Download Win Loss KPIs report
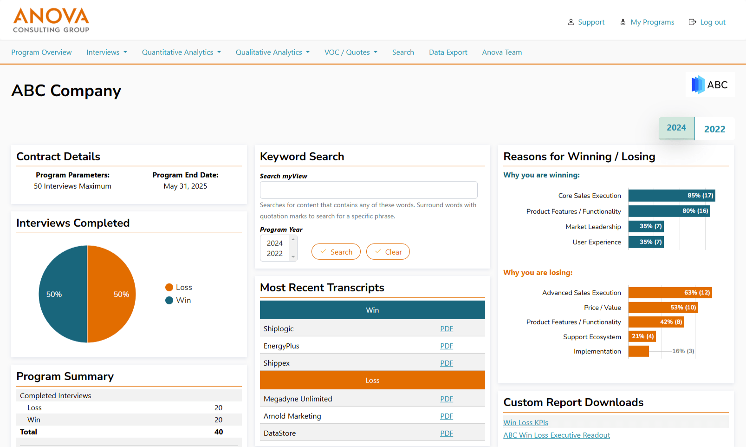The height and width of the screenshot is (447, 746). 525,422
